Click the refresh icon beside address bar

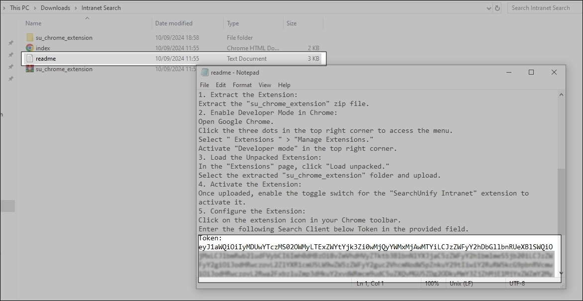497,8
